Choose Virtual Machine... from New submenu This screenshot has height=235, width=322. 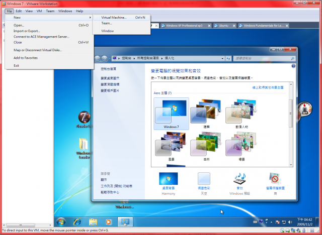tap(122, 18)
